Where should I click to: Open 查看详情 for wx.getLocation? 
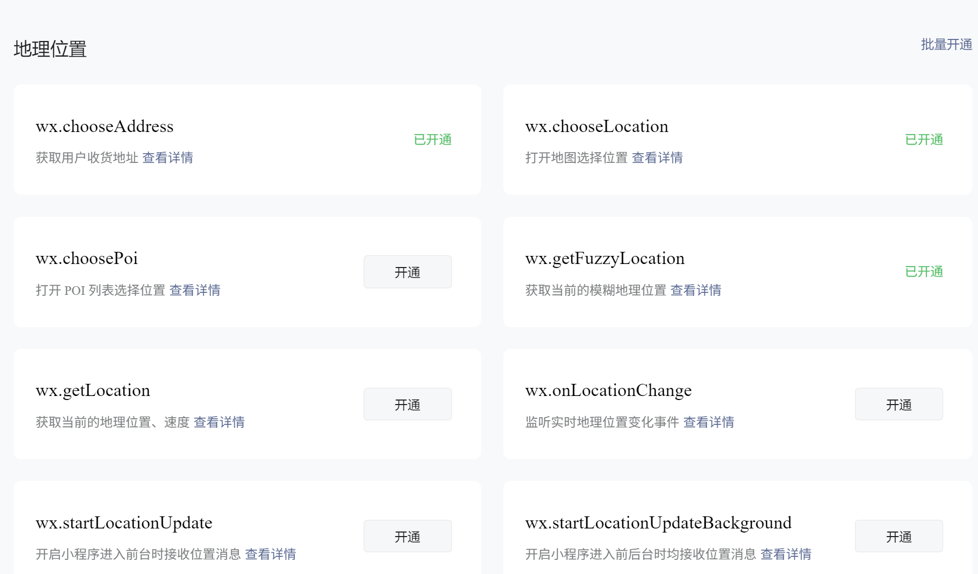tap(219, 422)
